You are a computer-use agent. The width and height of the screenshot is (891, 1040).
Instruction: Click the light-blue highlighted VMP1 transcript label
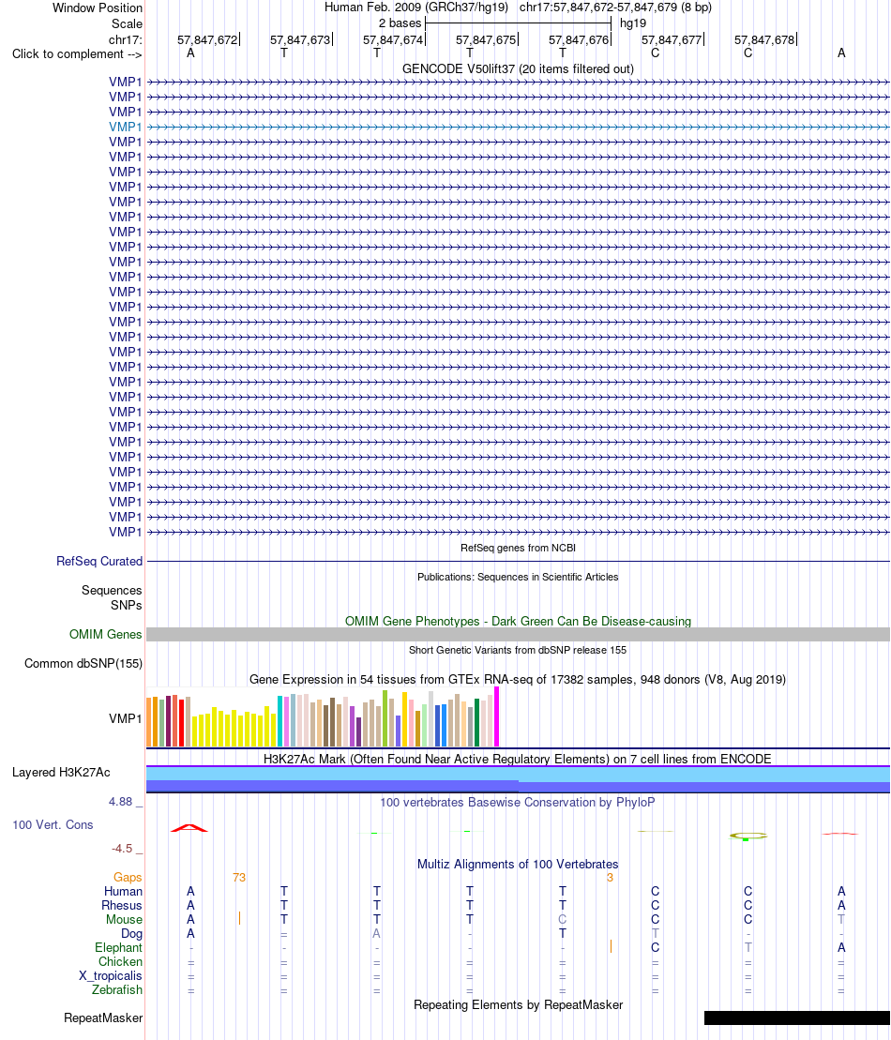pos(126,127)
